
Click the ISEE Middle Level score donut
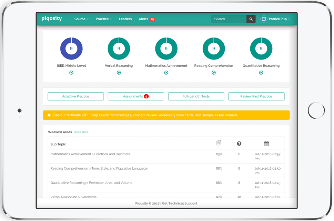pos(71,49)
